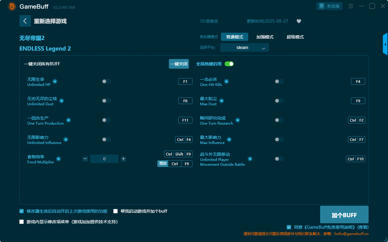The height and width of the screenshot is (242, 388).
Task: Switch to 加强模式 enhanced mode tab
Action: 265,37
